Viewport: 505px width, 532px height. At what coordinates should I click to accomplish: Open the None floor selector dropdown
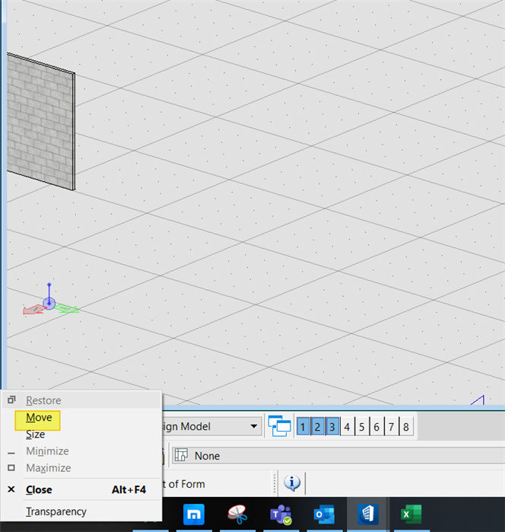[338, 456]
